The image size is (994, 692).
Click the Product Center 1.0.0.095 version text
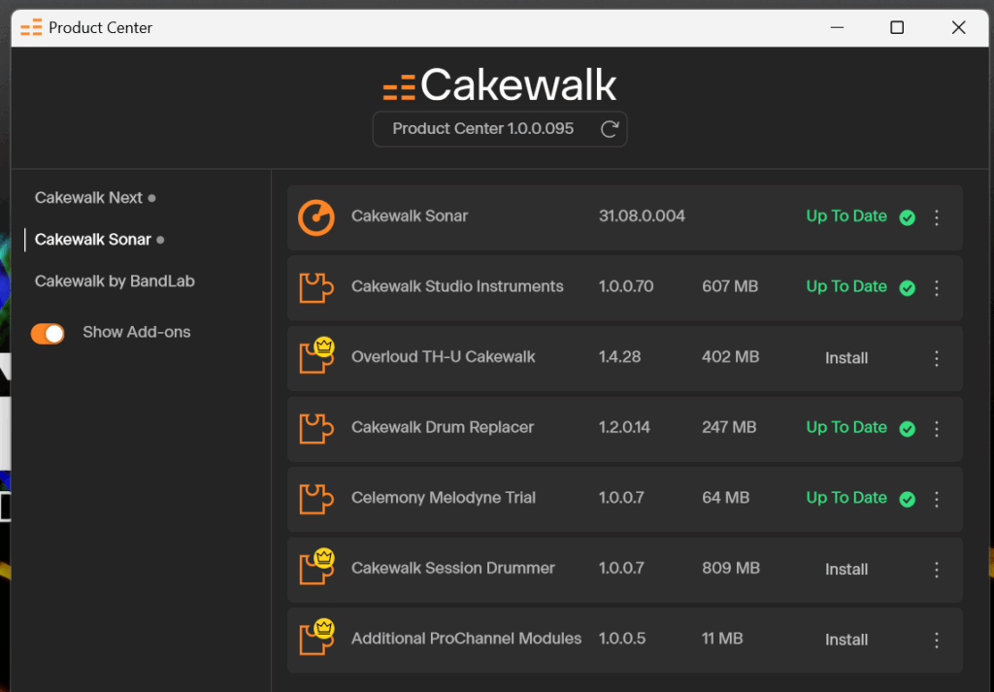click(483, 129)
